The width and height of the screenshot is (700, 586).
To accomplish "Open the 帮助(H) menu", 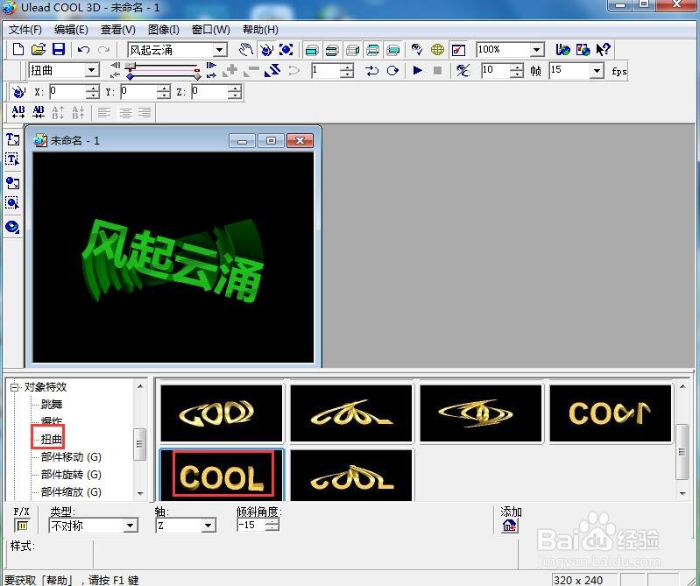I will (260, 30).
